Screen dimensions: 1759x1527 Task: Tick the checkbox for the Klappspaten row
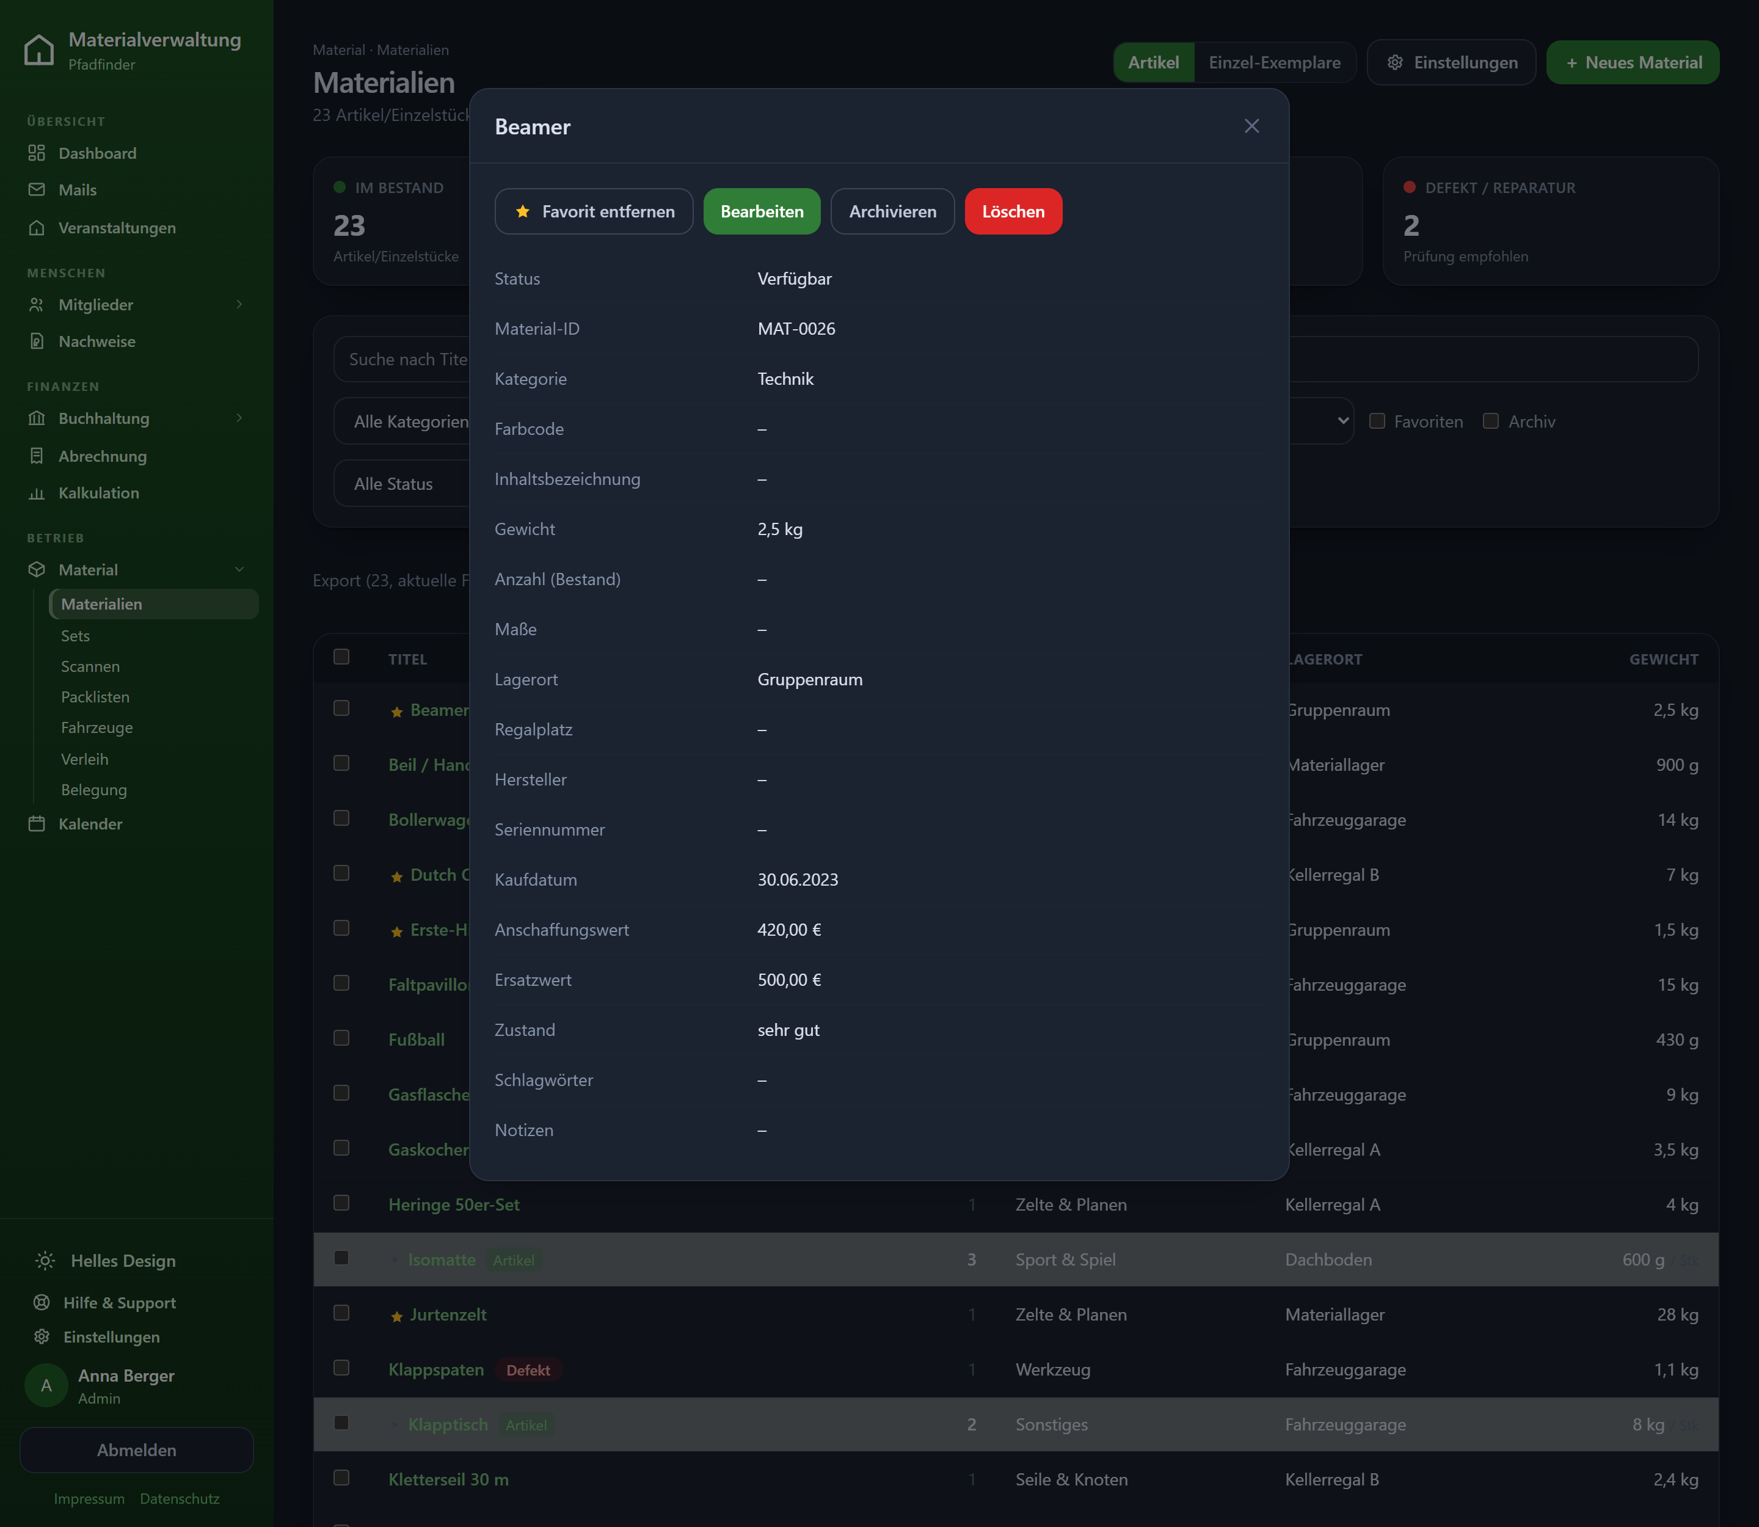click(342, 1368)
